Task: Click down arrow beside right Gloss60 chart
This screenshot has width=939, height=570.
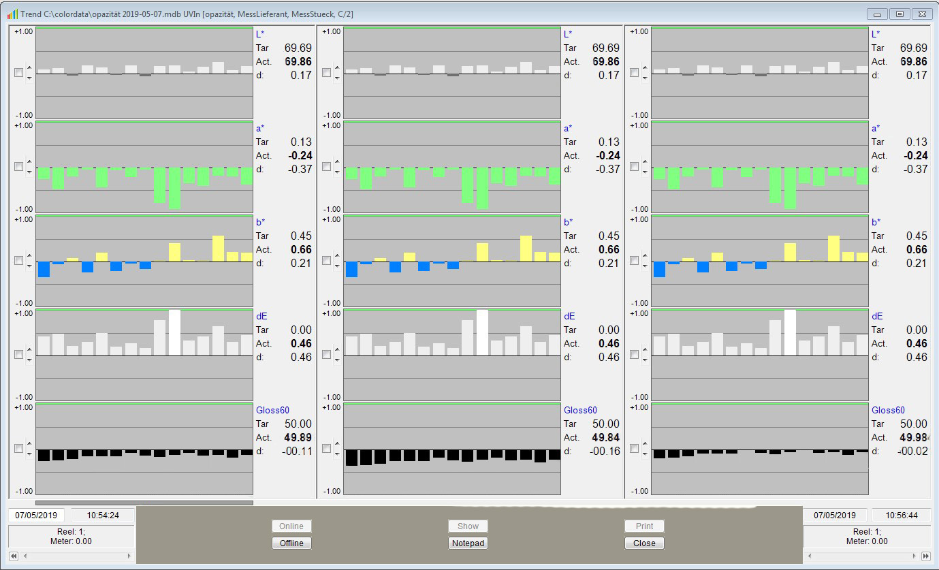Action: [x=645, y=454]
